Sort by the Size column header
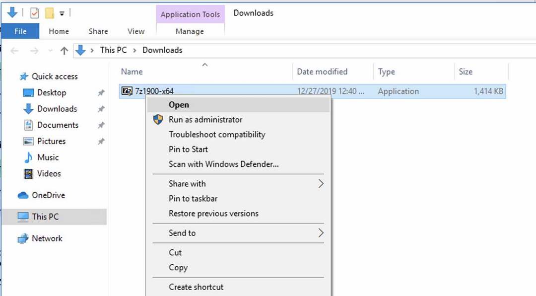 (x=466, y=72)
